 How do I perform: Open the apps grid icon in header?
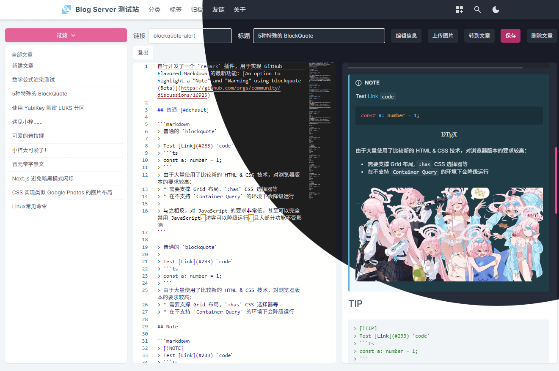[x=459, y=10]
